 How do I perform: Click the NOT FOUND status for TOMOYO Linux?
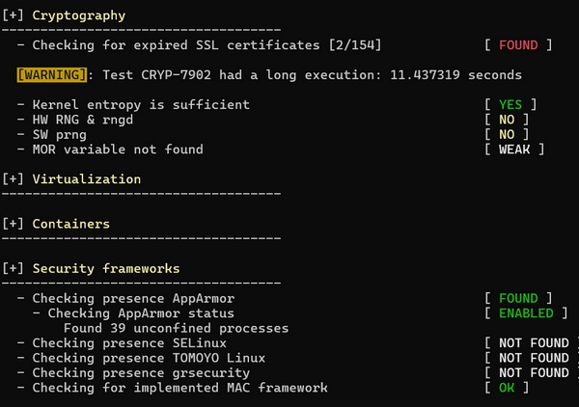(x=534, y=358)
